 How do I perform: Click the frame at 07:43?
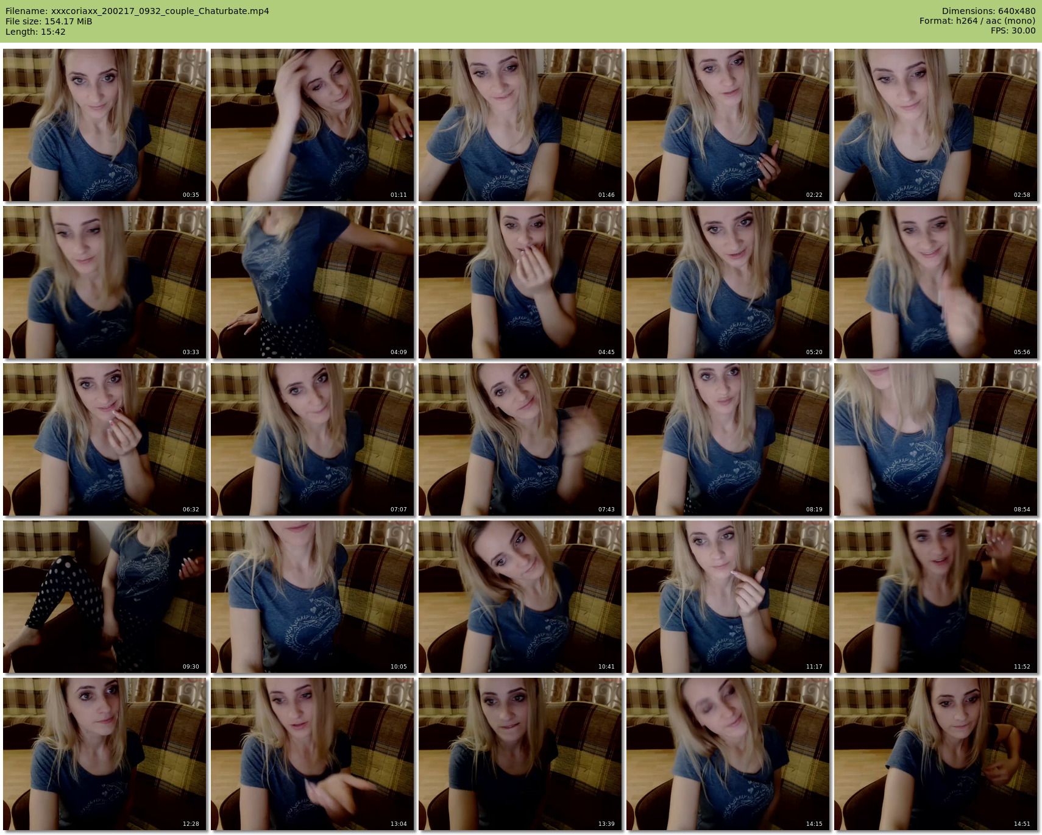(x=520, y=439)
